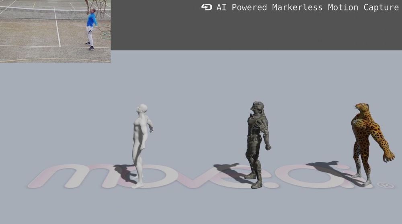Select the tennis player in blue shirt

[92, 28]
